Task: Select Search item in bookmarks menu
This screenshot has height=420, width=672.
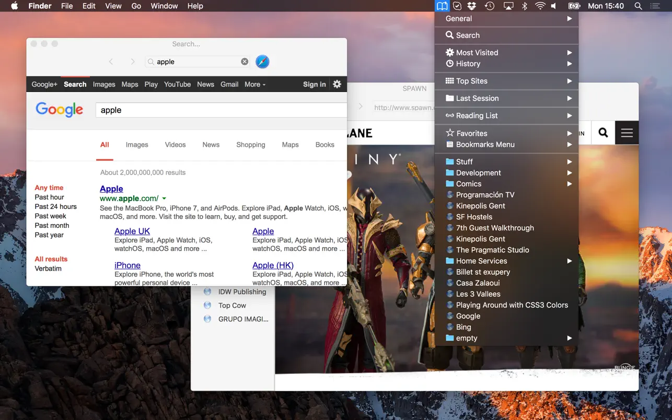Action: (x=468, y=35)
